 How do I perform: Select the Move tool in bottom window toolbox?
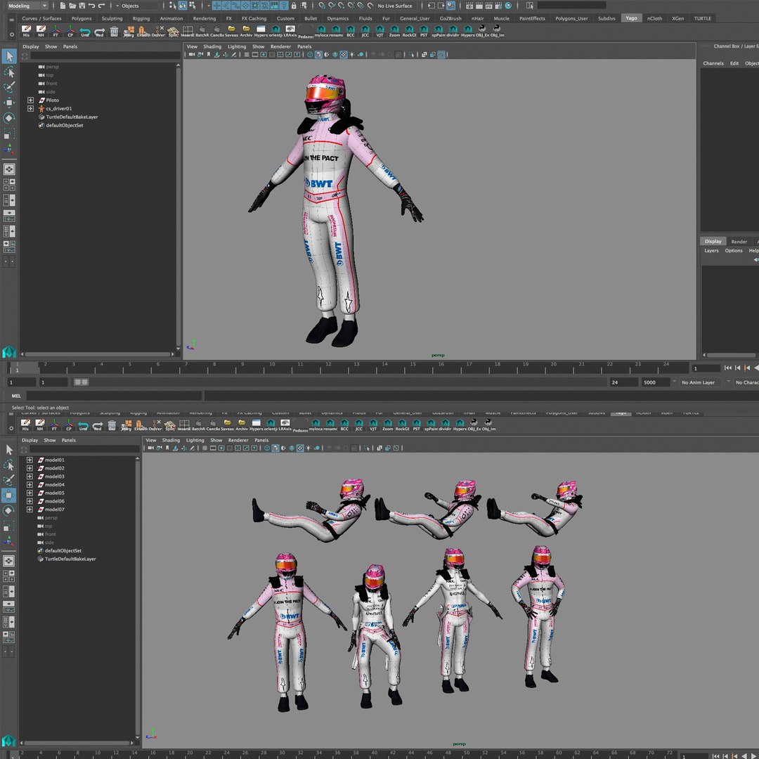point(8,495)
